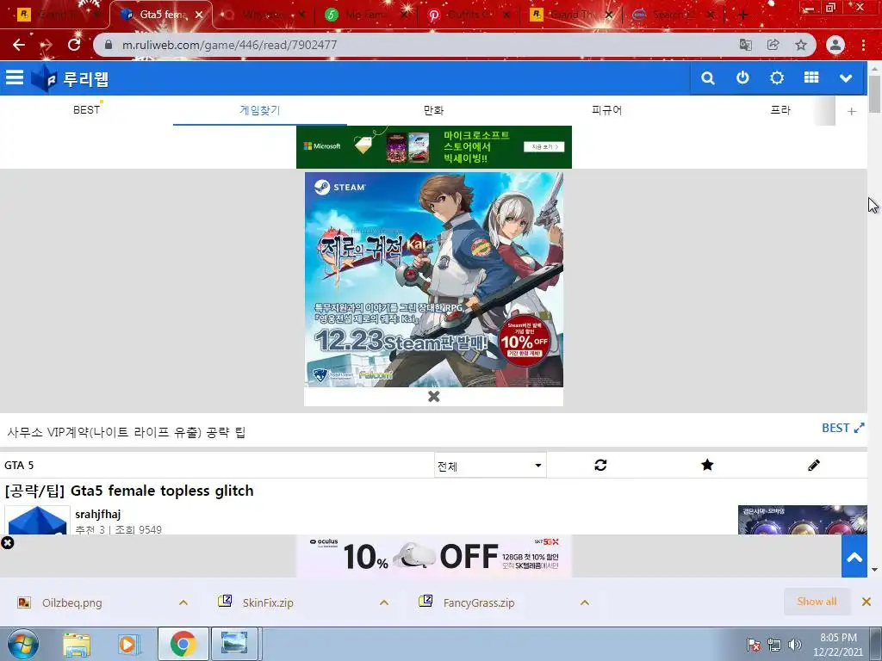Open the 사무소 VIP계약 guide link

(126, 432)
